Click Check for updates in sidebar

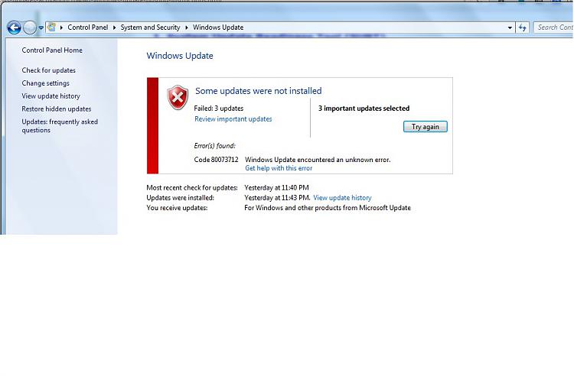49,70
